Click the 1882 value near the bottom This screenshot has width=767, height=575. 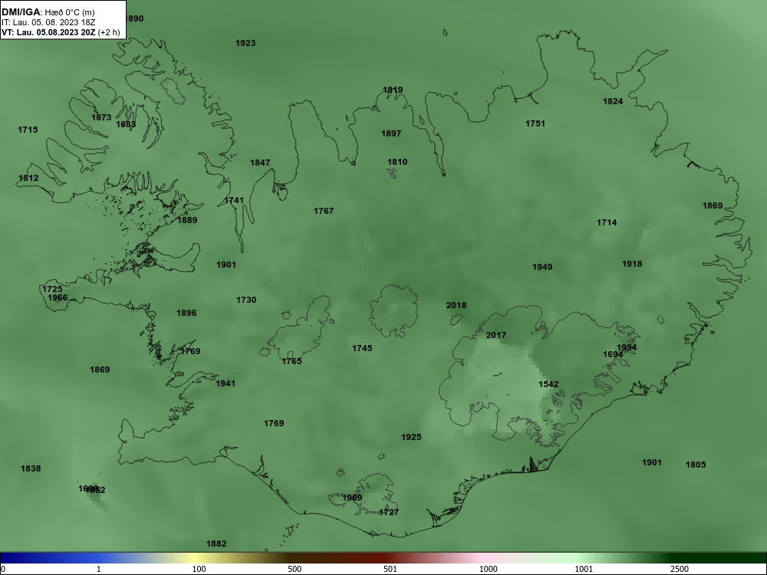pyautogui.click(x=216, y=544)
